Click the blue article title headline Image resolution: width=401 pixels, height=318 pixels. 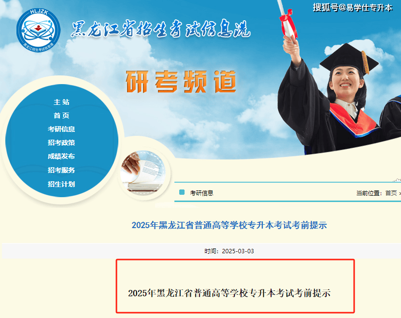pos(229,225)
